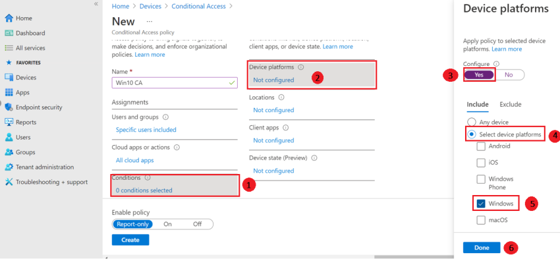Screen dimensions: 560x259
Task: Open the ellipsis menu beside New
Action: [150, 22]
